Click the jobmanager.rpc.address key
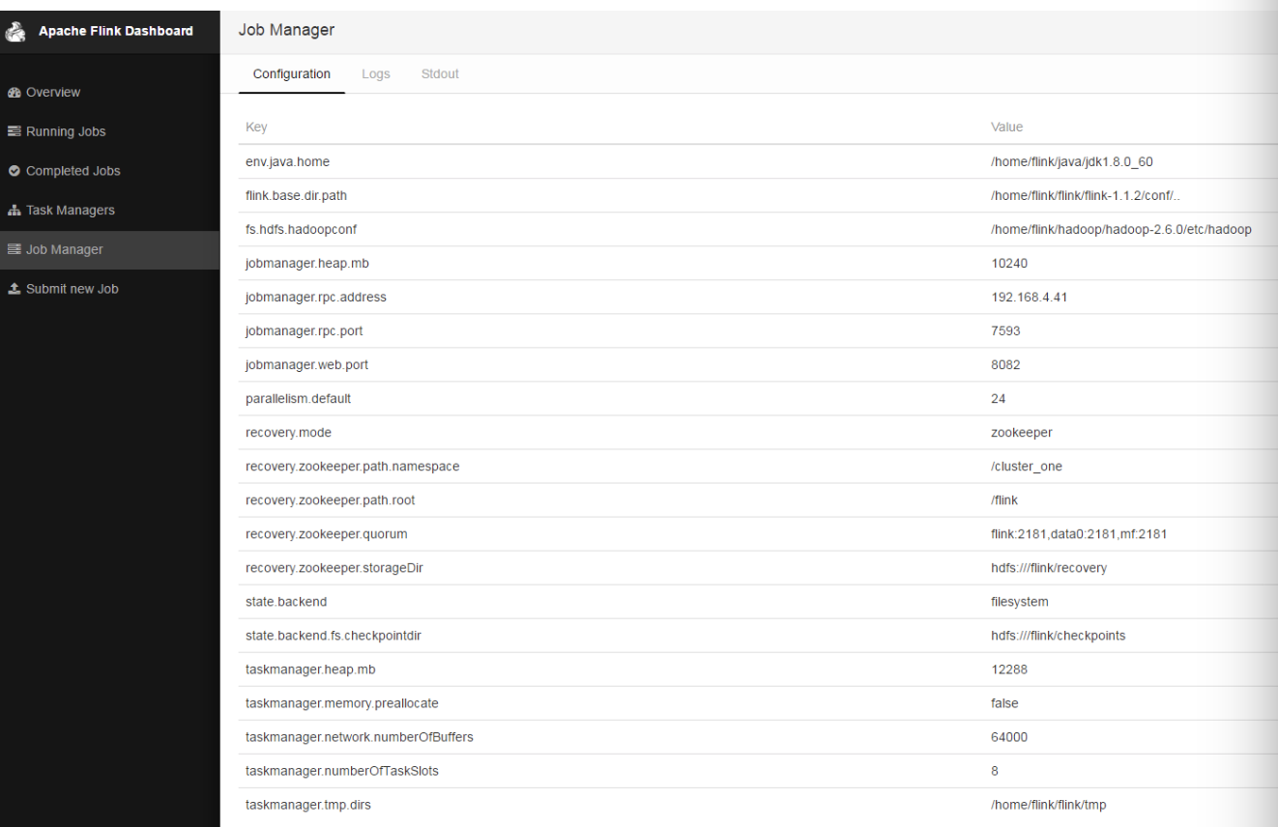1278x827 pixels. pos(316,298)
